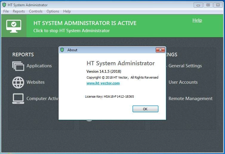
Task: Click HT SYSTEM ADMINISTRATOR IS ACTIVE heading
Action: [85, 23]
